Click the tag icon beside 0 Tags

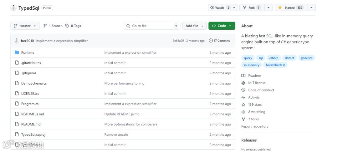coord(67,26)
